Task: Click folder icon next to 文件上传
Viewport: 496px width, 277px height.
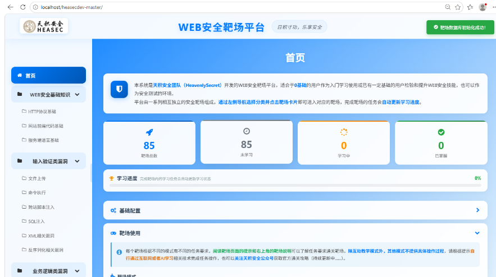Action: coord(24,178)
